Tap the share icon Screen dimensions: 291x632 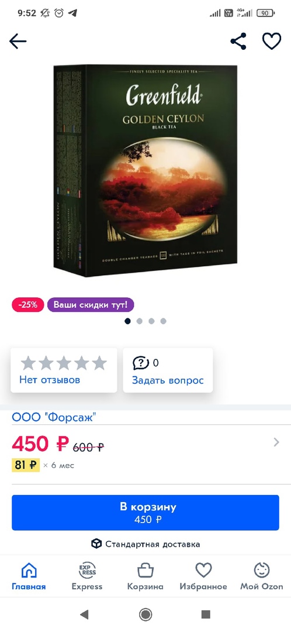point(238,41)
